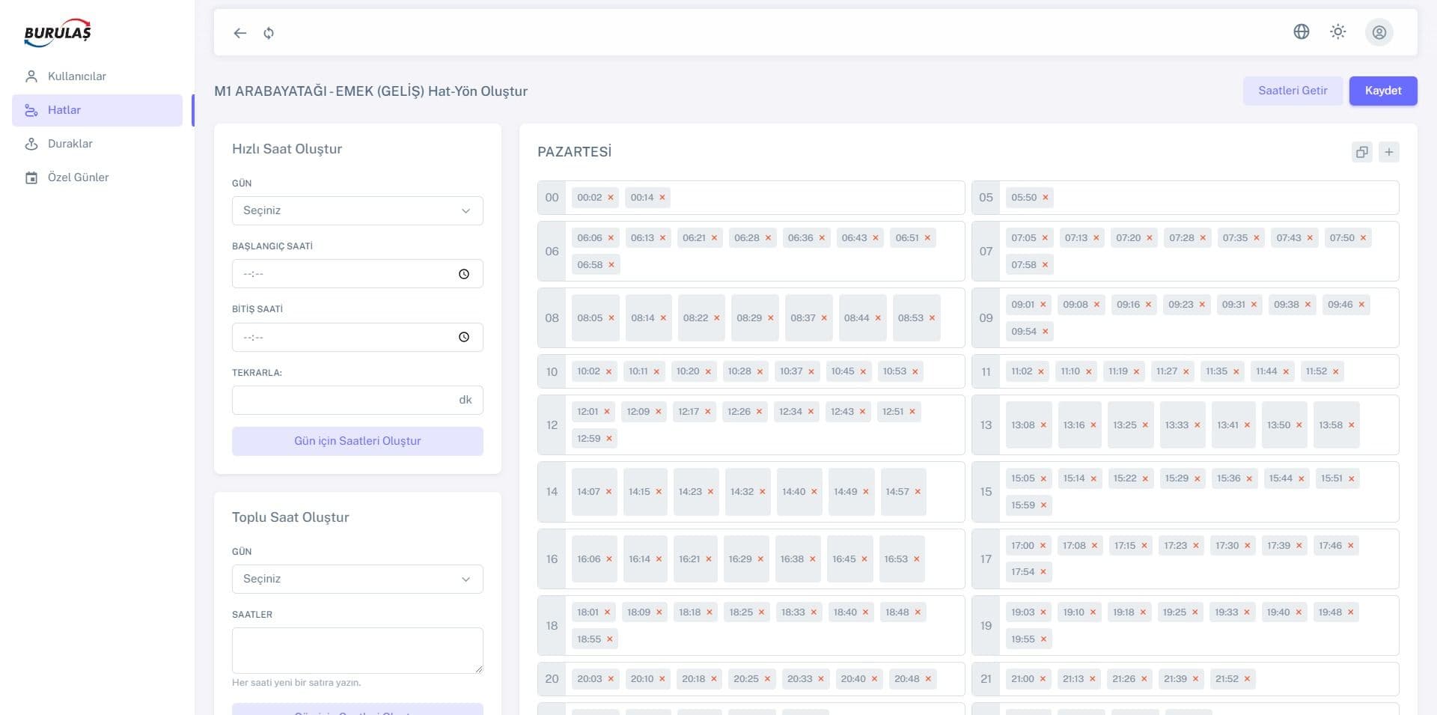
Task: Click the Kullanıcılar users icon in sidebar
Action: pos(31,76)
